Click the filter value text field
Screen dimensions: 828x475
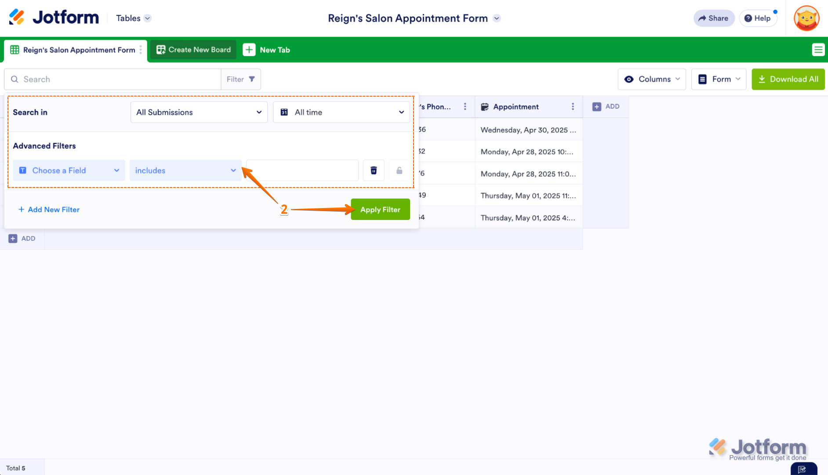tap(302, 170)
